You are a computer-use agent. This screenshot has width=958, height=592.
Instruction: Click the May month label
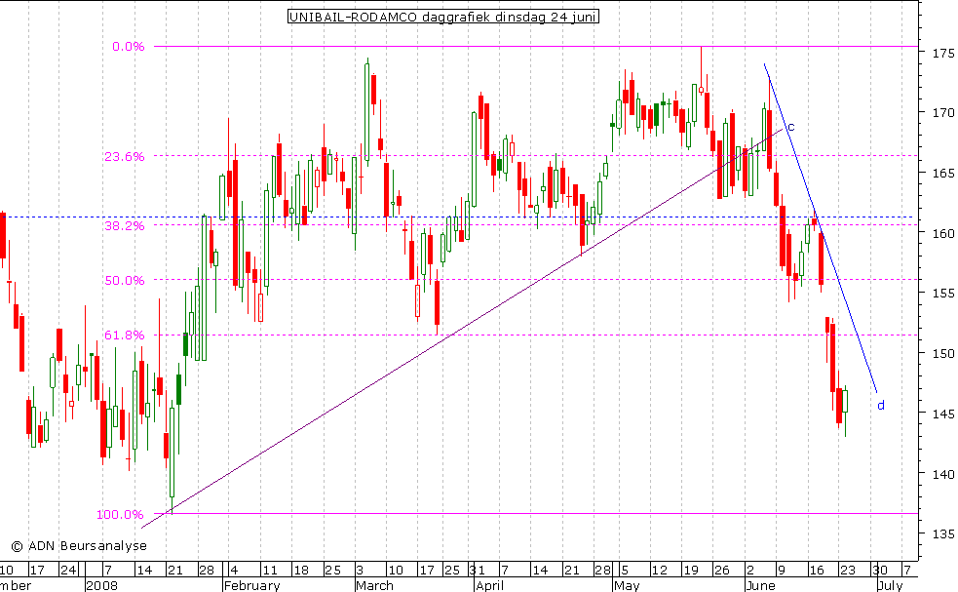pyautogui.click(x=627, y=586)
